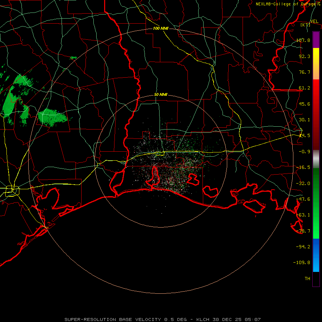Viewport: 322px width, 322px height.
Task: Pick the blue color bar segment
Action: pyautogui.click(x=316, y=255)
